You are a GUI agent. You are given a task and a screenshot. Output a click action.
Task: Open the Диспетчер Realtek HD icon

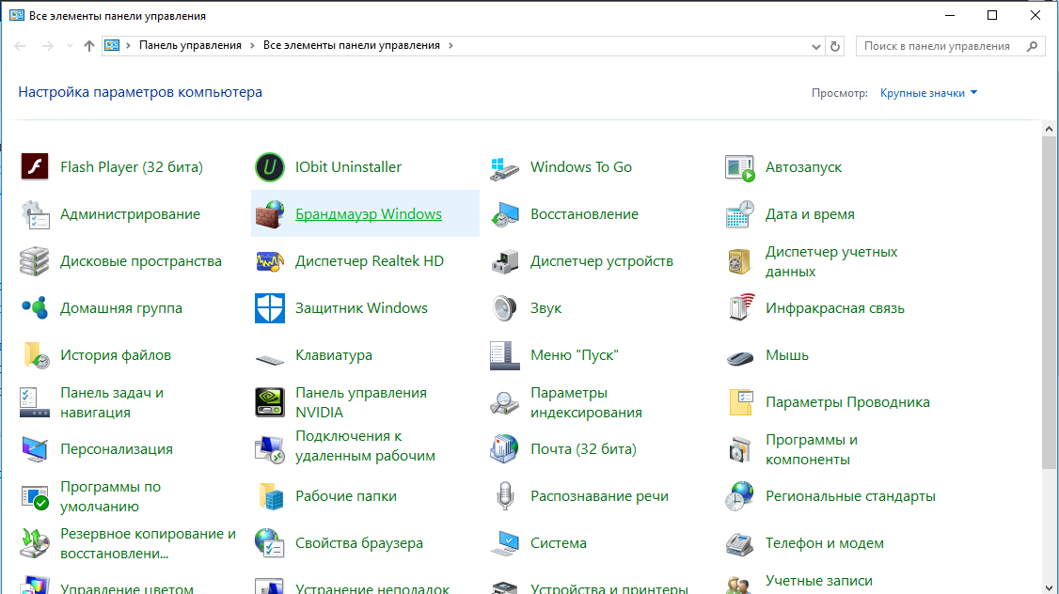point(270,261)
